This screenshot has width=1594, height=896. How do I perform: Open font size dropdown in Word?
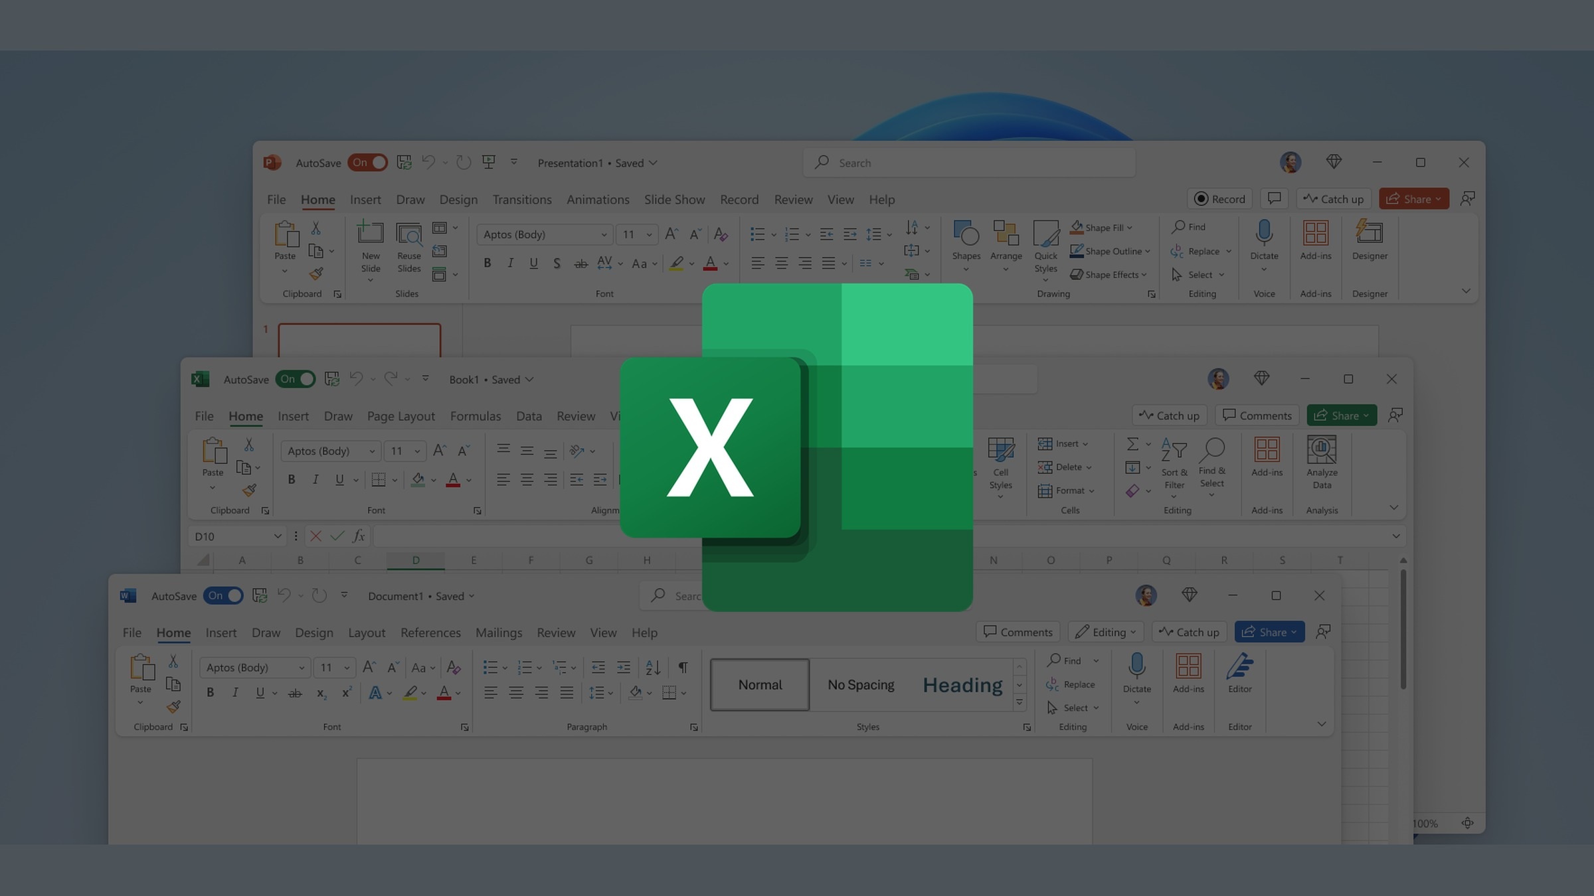(x=346, y=667)
